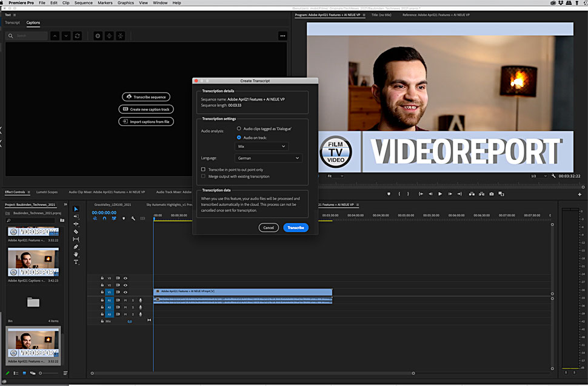The image size is (588, 386).
Task: Enable 'Transcribe in point to out point only'
Action: (x=203, y=170)
